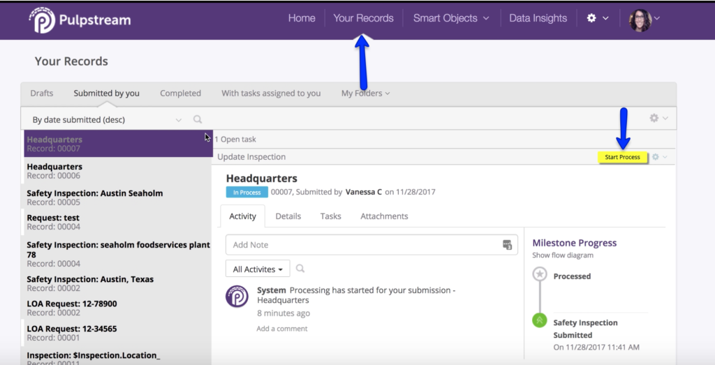Click the Milestone Progress heading
Viewport: 715px width, 365px height.
(x=574, y=243)
